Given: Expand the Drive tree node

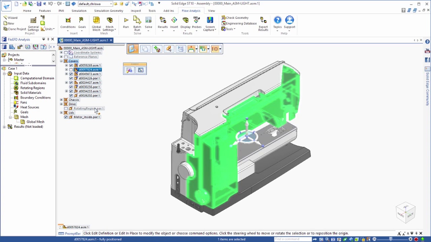Looking at the screenshot, I should [x=61, y=104].
